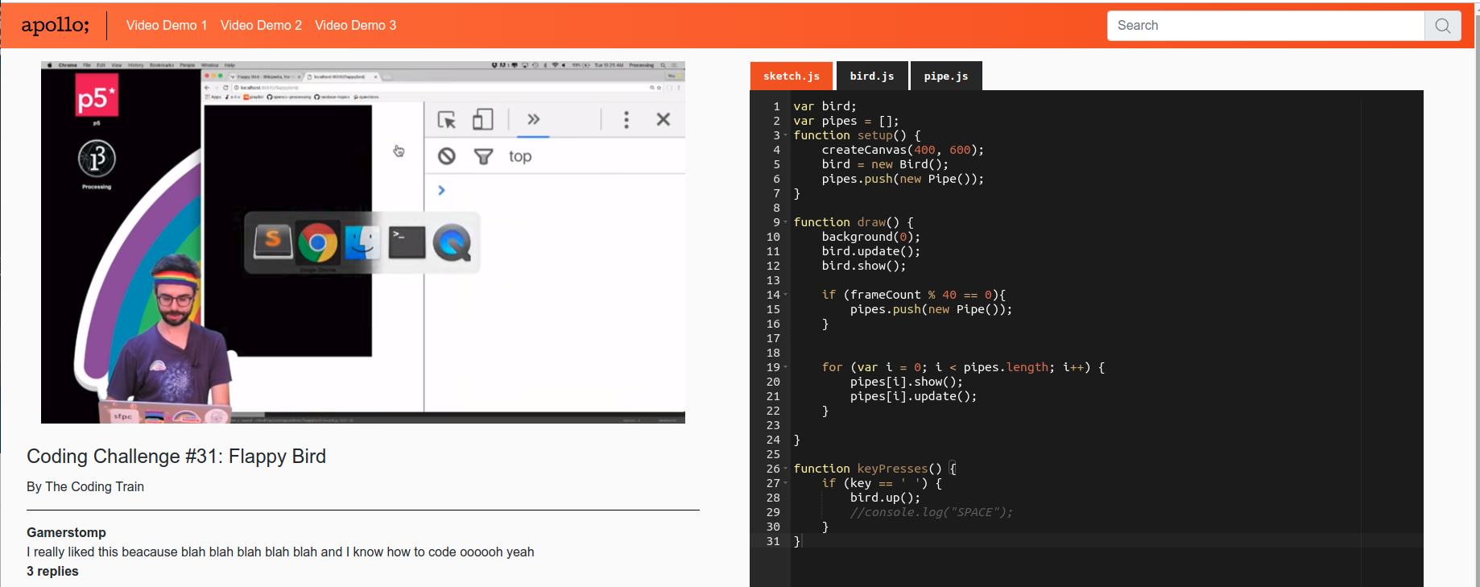Click the Sublime Text icon in app switcher
Image resolution: width=1480 pixels, height=587 pixels.
(x=273, y=242)
